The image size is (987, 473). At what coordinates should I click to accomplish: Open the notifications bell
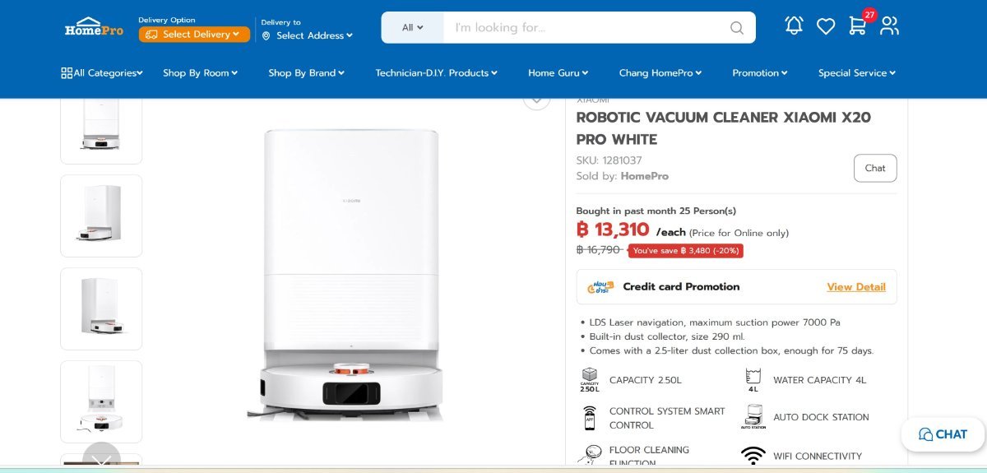tap(794, 26)
